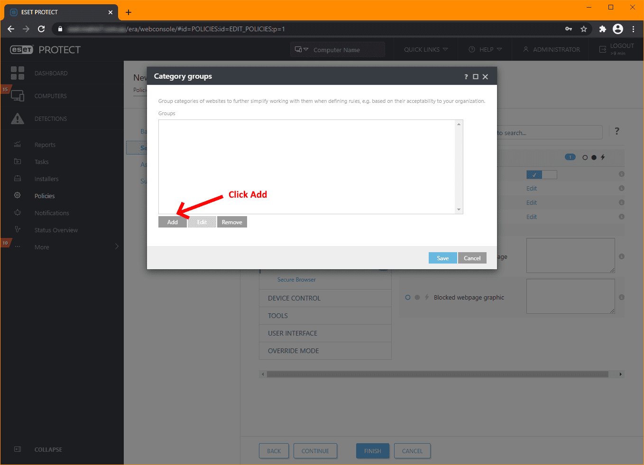Cancel the Category groups dialog
644x465 pixels.
(472, 258)
